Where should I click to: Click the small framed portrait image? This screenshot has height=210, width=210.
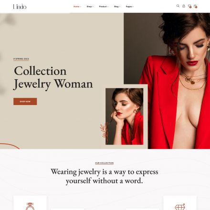125,116
